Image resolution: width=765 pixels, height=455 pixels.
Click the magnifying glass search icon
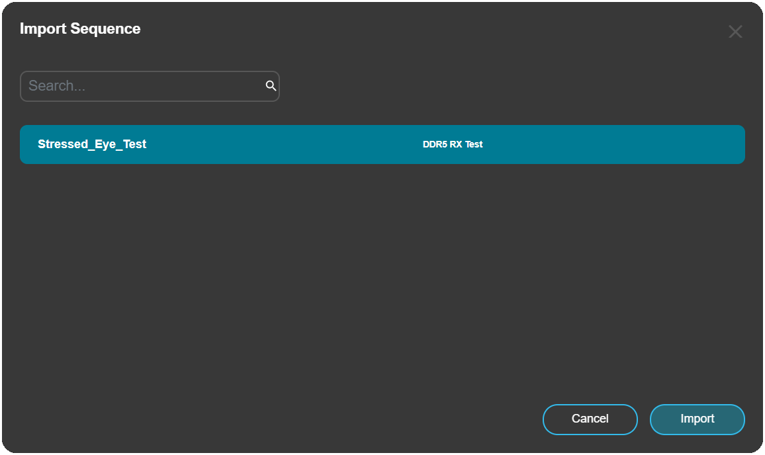click(x=270, y=86)
